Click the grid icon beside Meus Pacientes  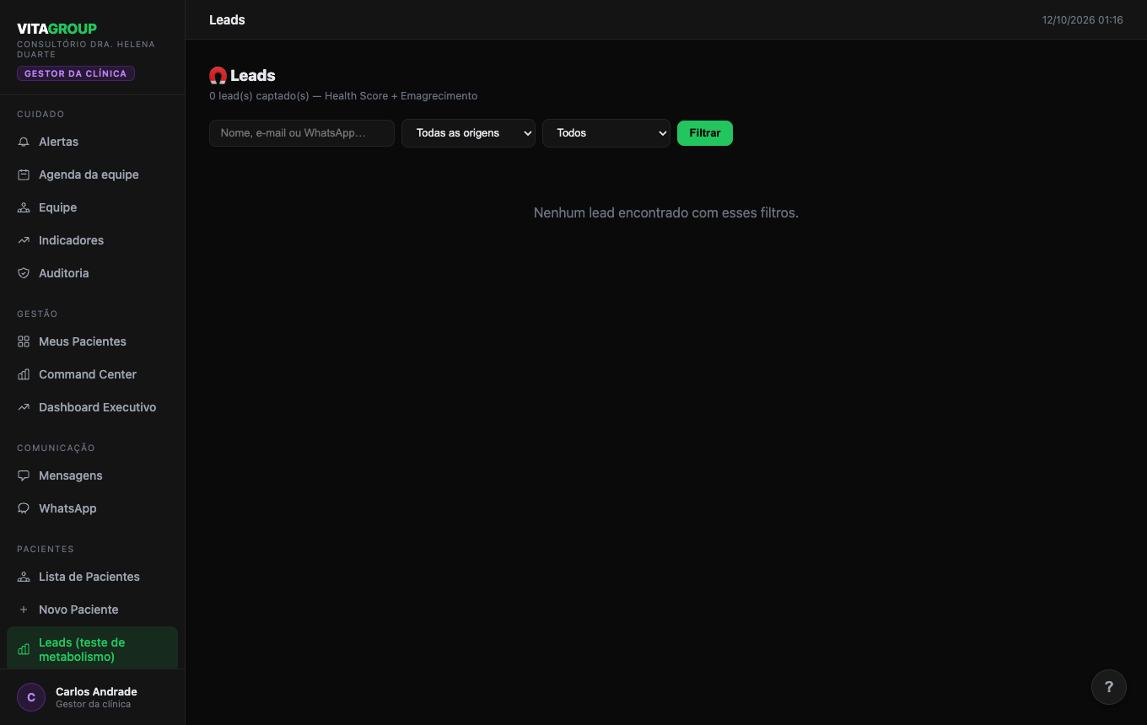(x=24, y=341)
